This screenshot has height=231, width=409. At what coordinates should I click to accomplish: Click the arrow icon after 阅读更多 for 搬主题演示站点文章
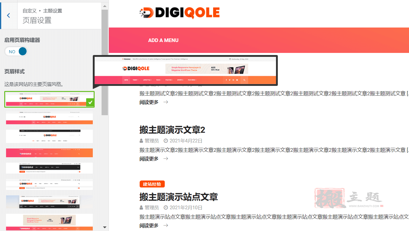[x=166, y=226]
